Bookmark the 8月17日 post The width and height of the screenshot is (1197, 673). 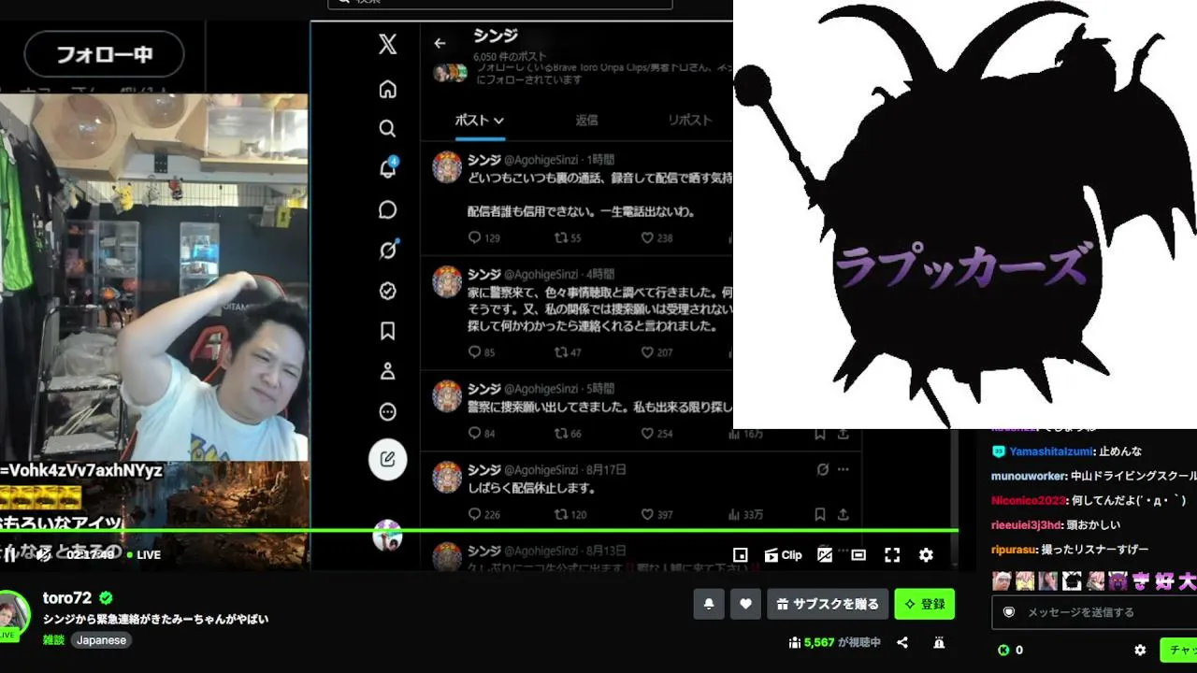point(819,514)
